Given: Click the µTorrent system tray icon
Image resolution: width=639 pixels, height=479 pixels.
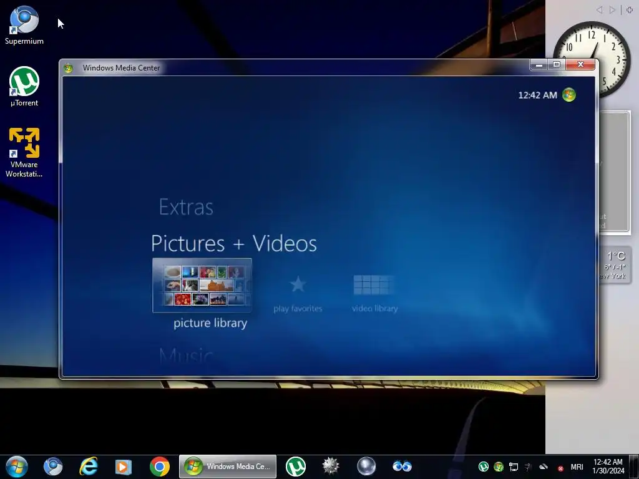Looking at the screenshot, I should (484, 467).
